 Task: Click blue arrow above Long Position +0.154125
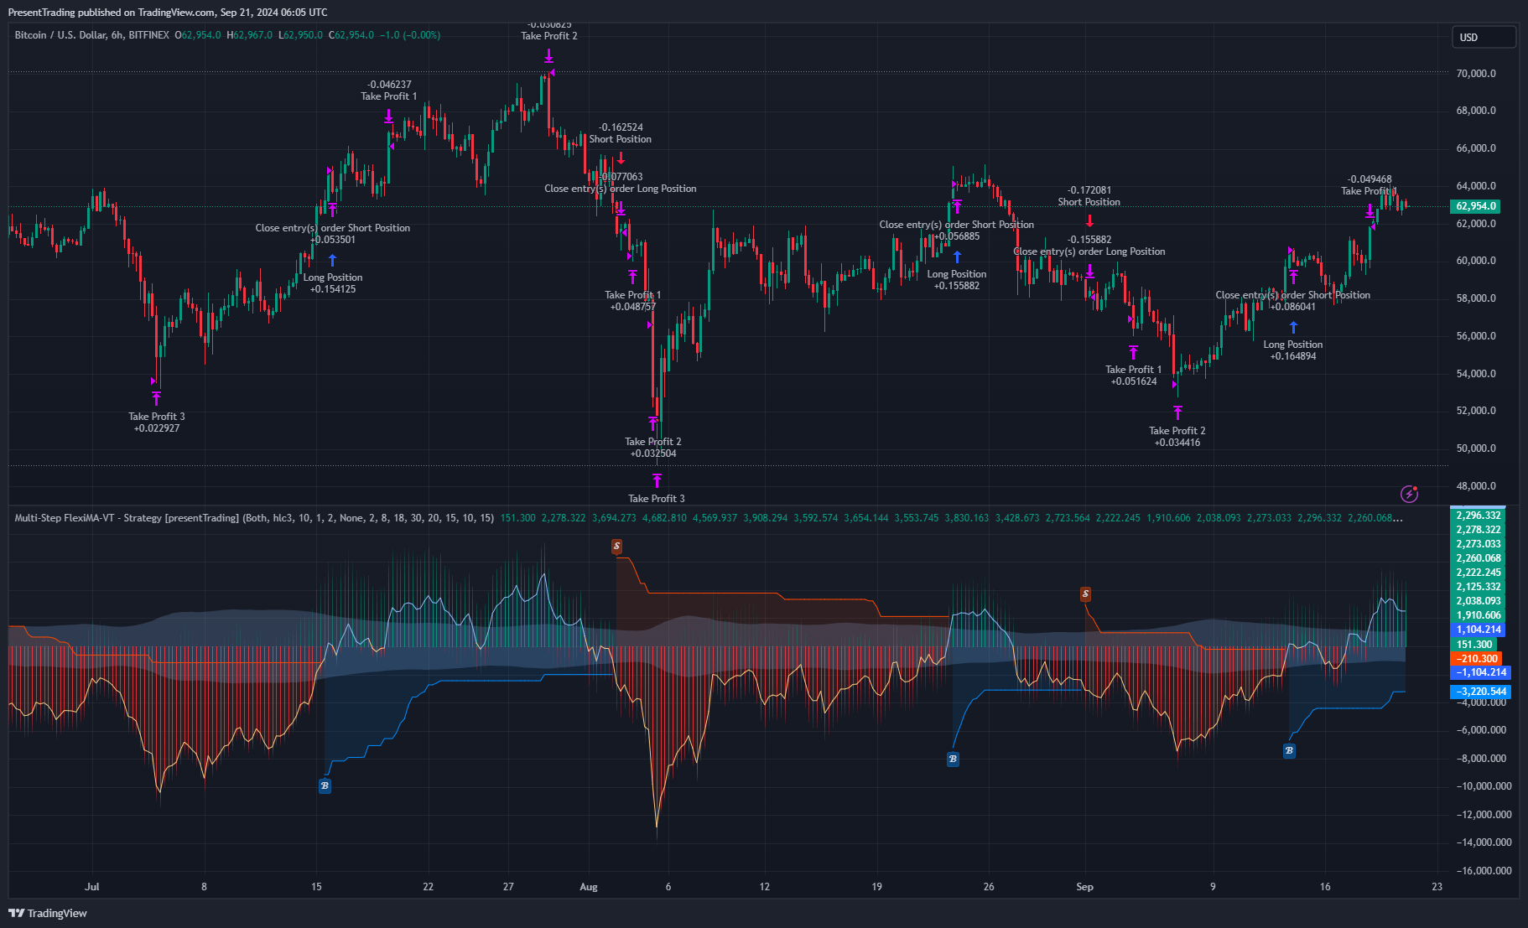tap(333, 261)
